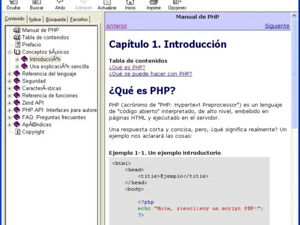The height and width of the screenshot is (225, 300).
Task: Expand the Seguridad tree node
Action: 9,81
